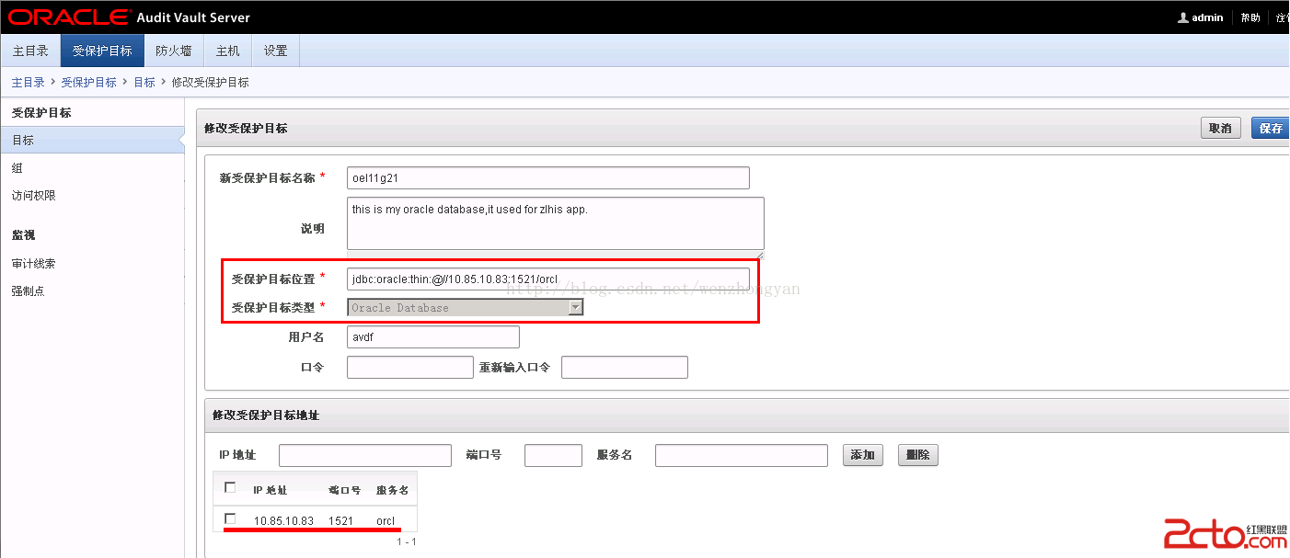Toggle the select-all checkbox in address table header
Screen dimensions: 1290x558
pyautogui.click(x=230, y=488)
